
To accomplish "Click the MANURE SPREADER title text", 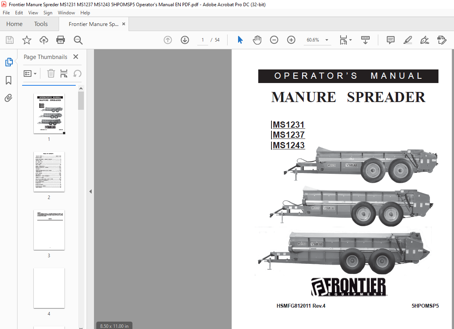I will [x=348, y=97].
